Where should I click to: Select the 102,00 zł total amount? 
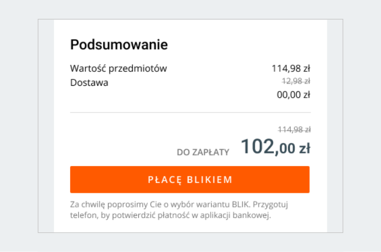[x=275, y=147]
